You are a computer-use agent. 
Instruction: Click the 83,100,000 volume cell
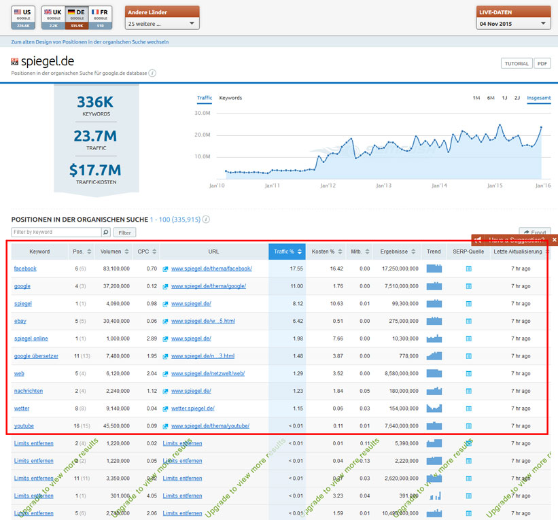click(116, 268)
